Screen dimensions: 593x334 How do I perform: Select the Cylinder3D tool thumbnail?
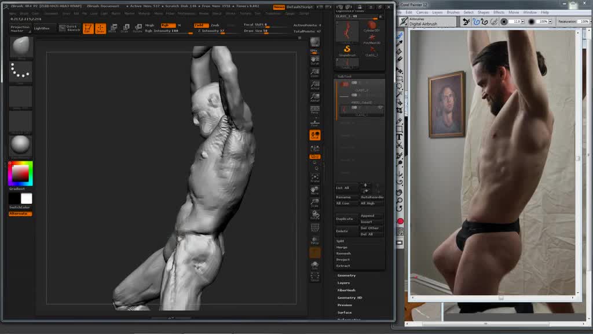371,27
